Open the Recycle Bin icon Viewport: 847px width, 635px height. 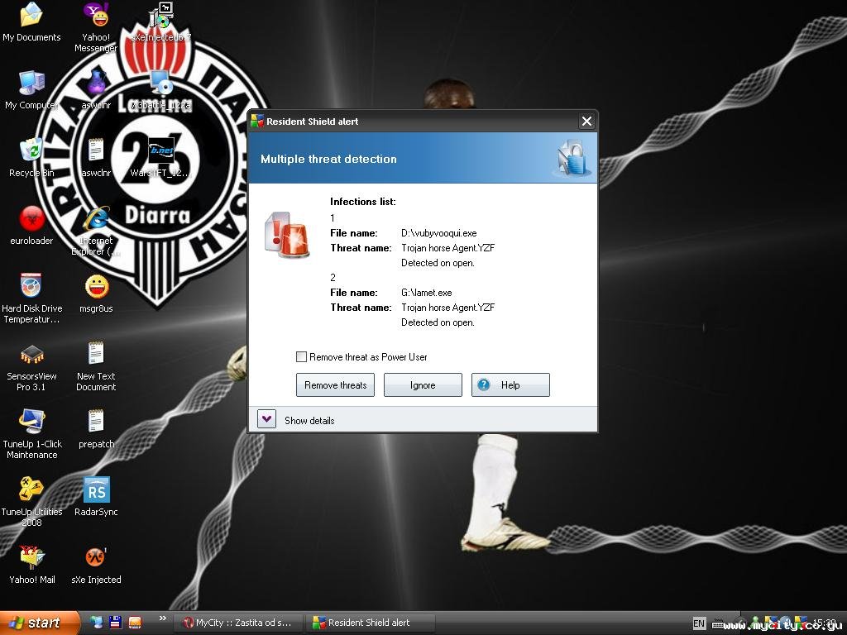click(31, 158)
